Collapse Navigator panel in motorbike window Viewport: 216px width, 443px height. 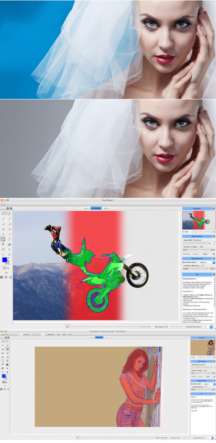pyautogui.click(x=214, y=209)
